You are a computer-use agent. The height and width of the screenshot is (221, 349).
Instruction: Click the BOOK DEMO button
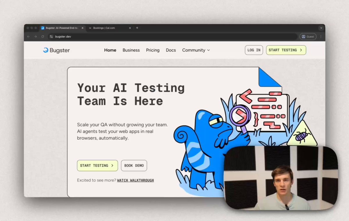[134, 166]
